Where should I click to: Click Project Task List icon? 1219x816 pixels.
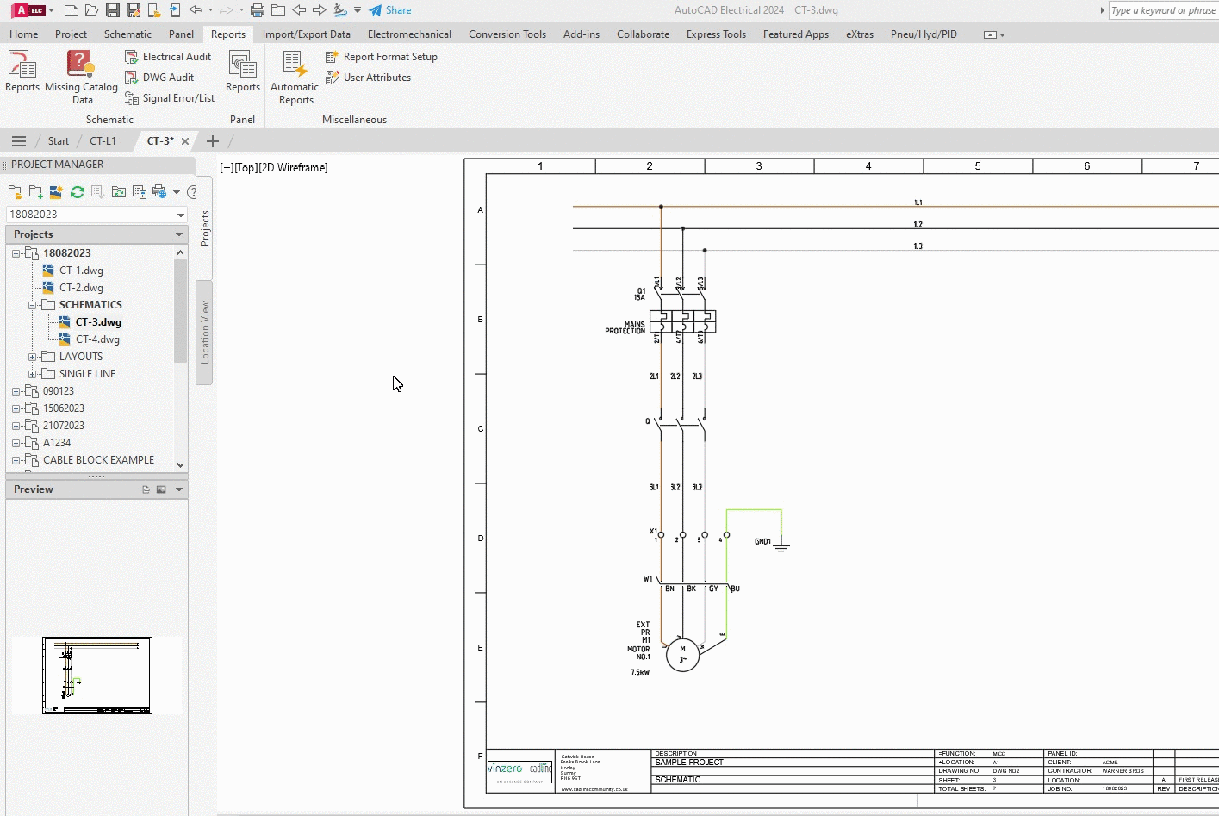(x=97, y=192)
